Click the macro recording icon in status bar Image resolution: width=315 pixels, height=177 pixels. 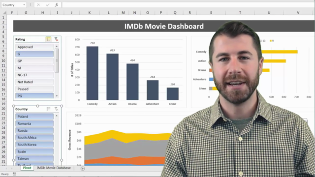click(14, 174)
